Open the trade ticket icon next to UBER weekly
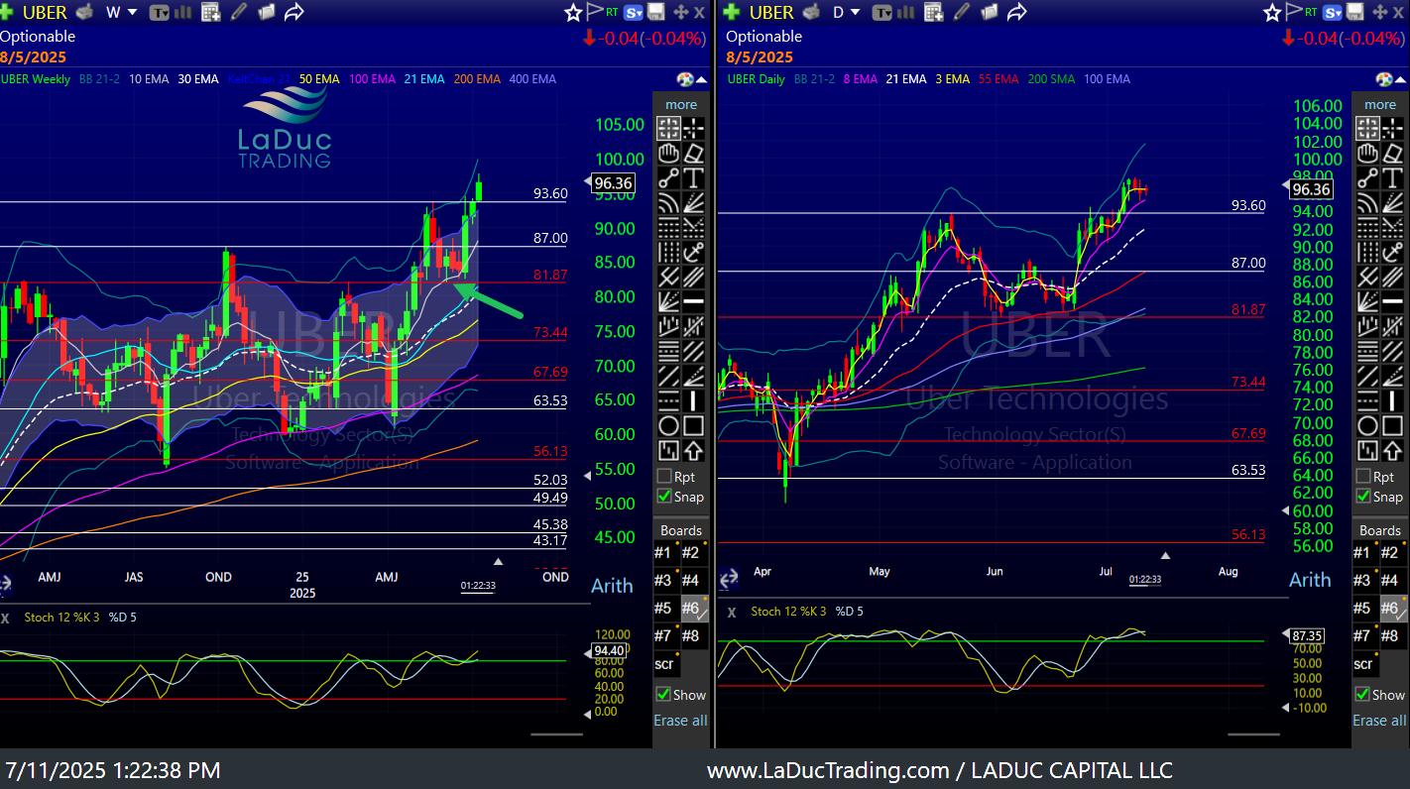 click(x=85, y=12)
